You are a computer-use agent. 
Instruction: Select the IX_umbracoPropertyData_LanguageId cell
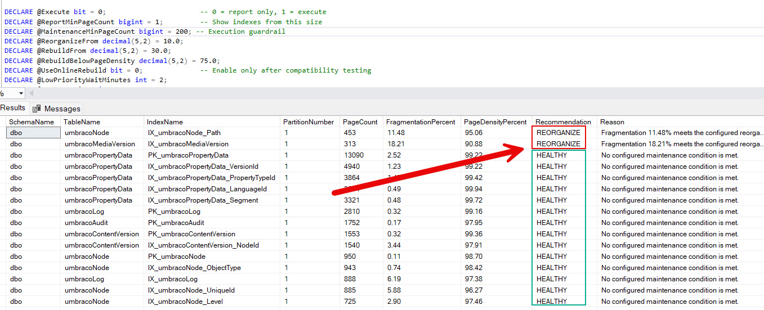pos(212,189)
